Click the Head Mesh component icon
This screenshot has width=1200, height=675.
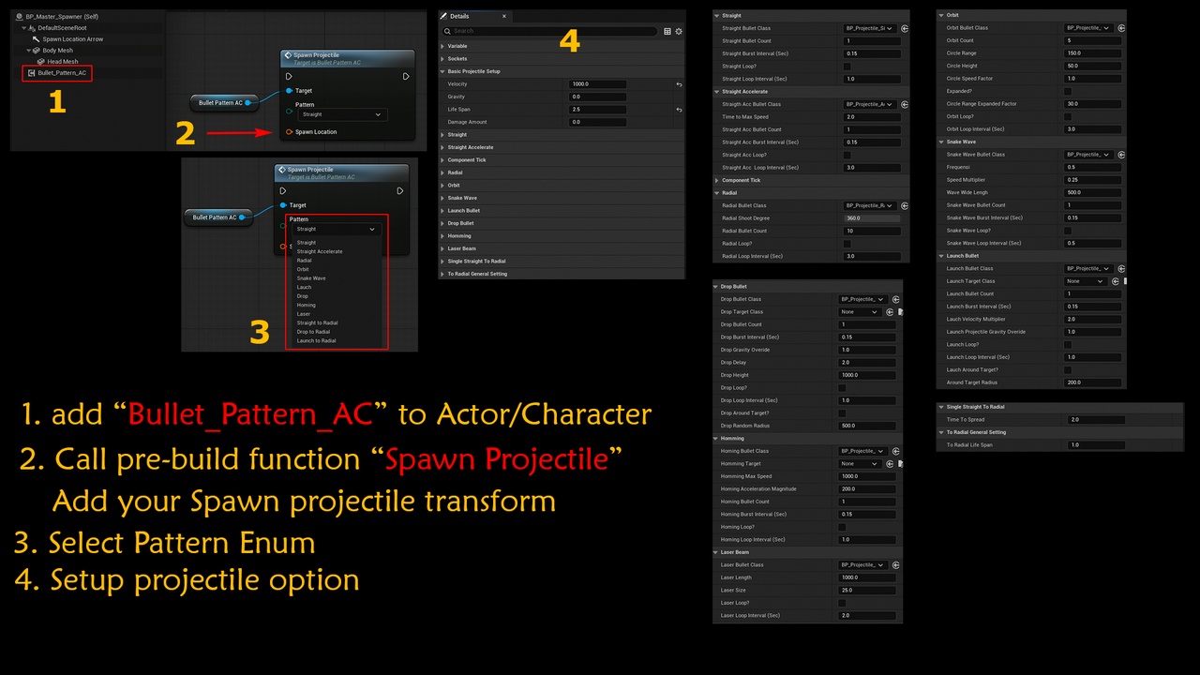pos(42,62)
